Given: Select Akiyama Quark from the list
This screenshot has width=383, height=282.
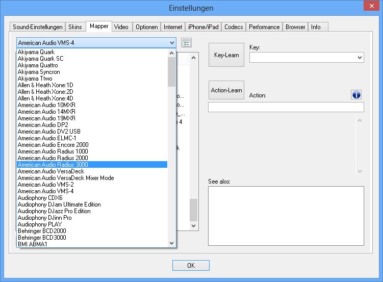Looking at the screenshot, I should pyautogui.click(x=92, y=52).
